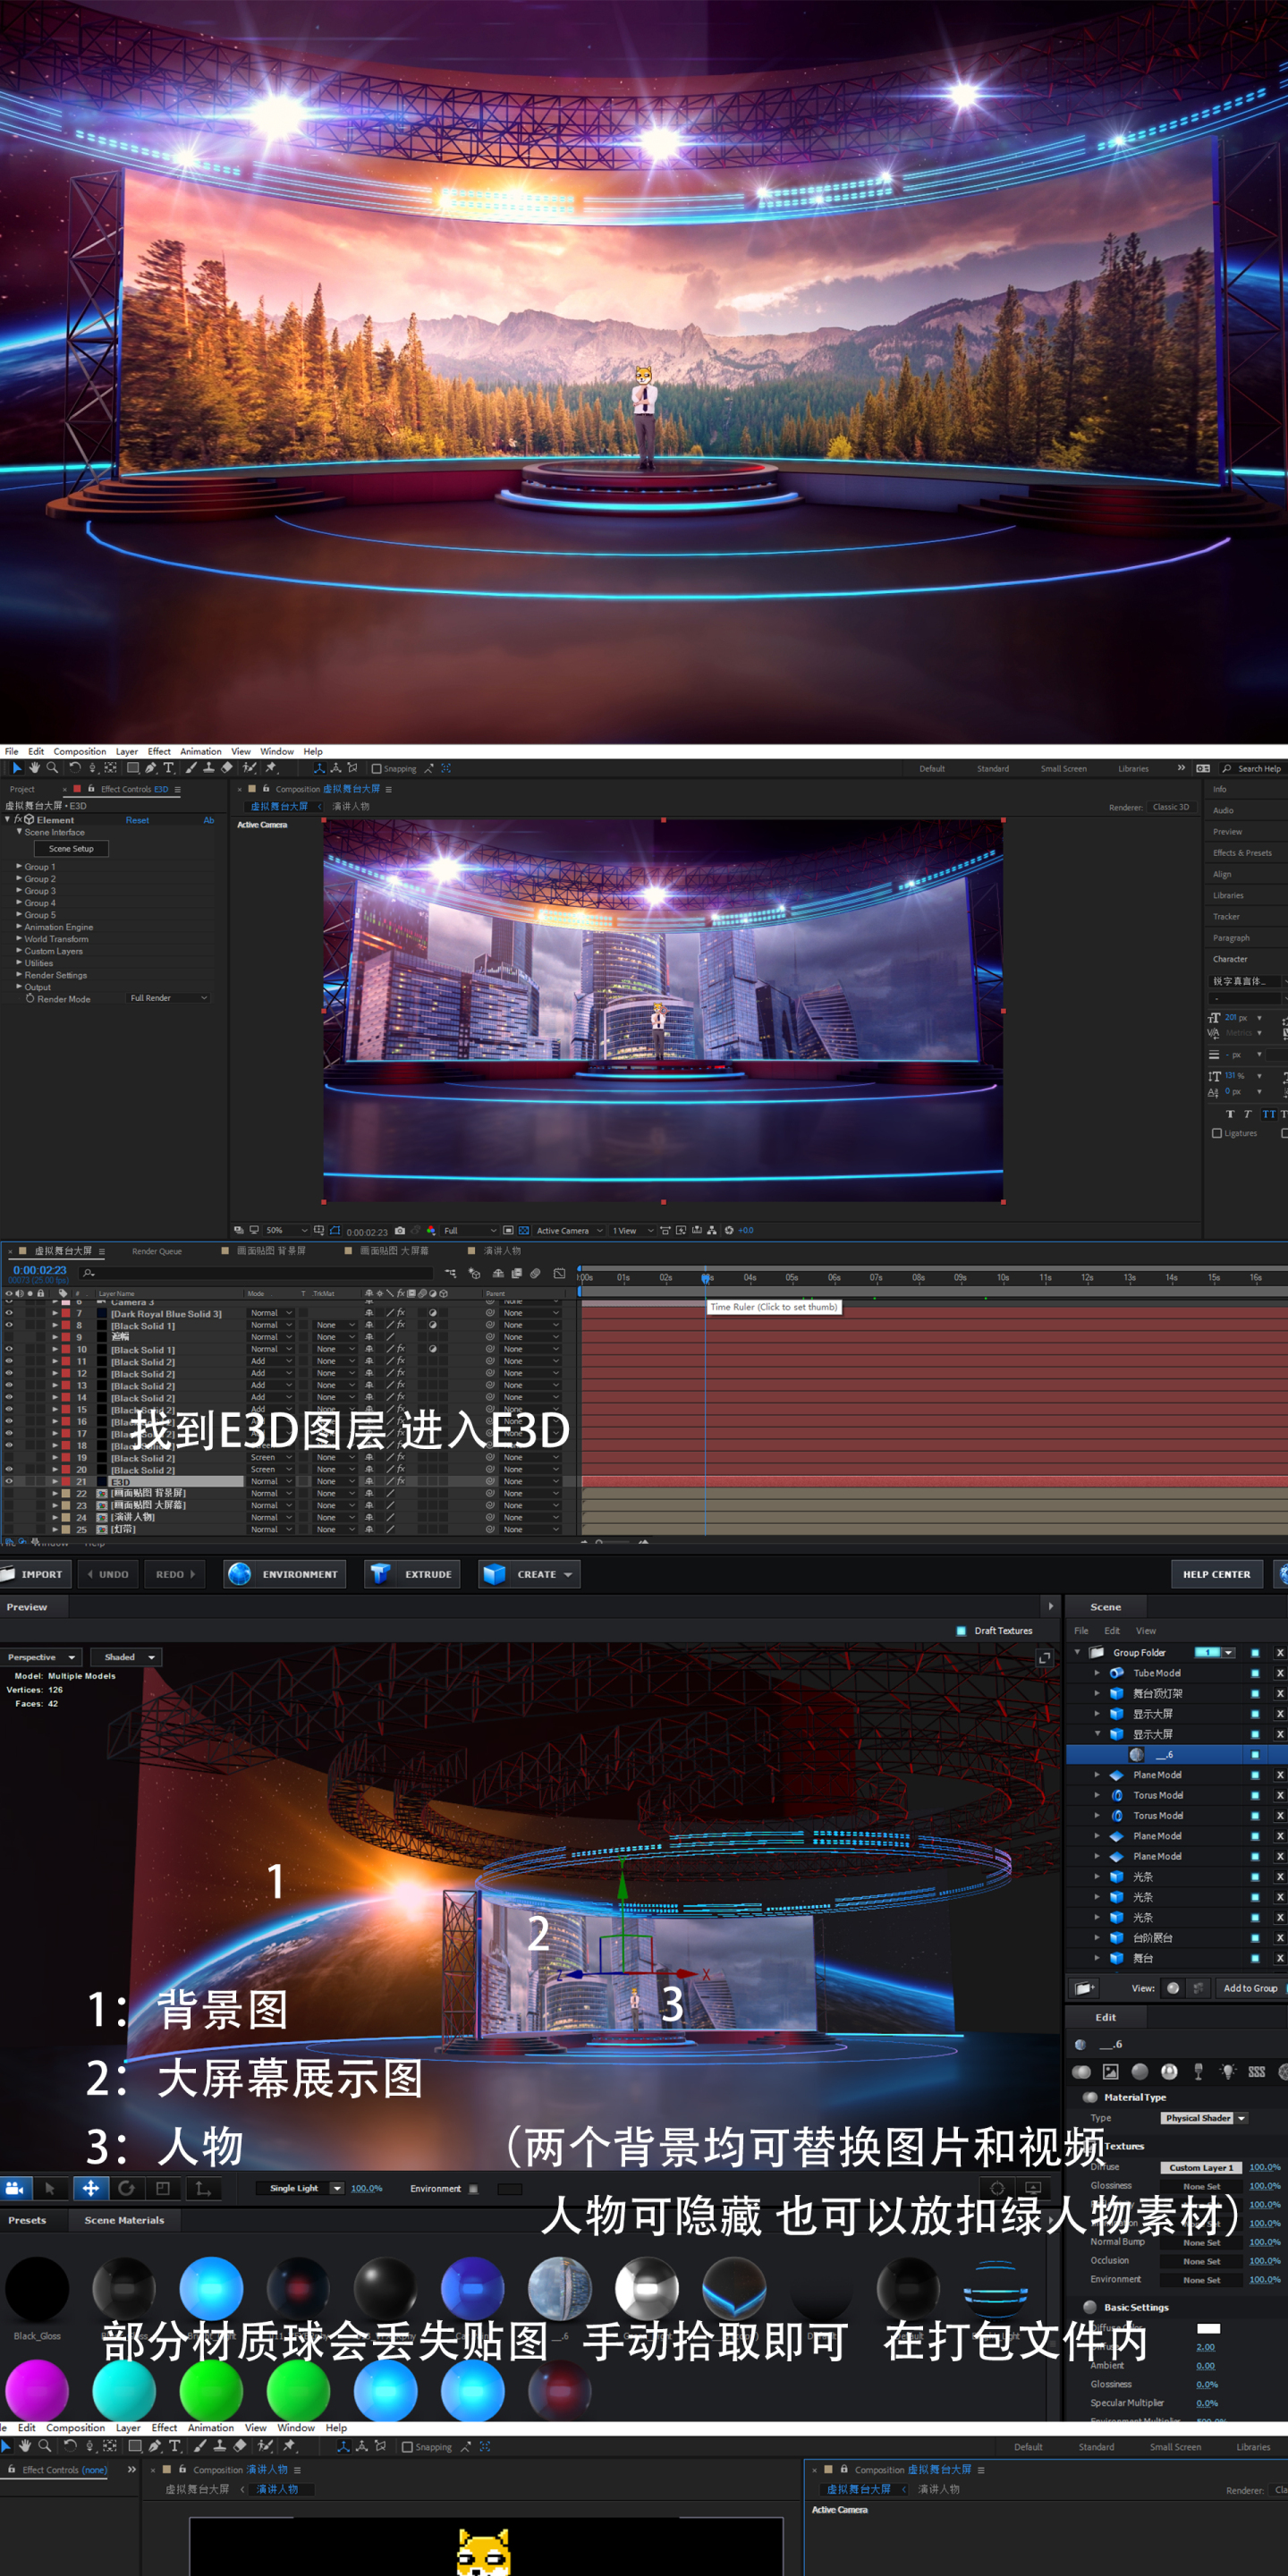The width and height of the screenshot is (1288, 2576).
Task: Click the Environment button in Element toolbar
Action: 285,1574
